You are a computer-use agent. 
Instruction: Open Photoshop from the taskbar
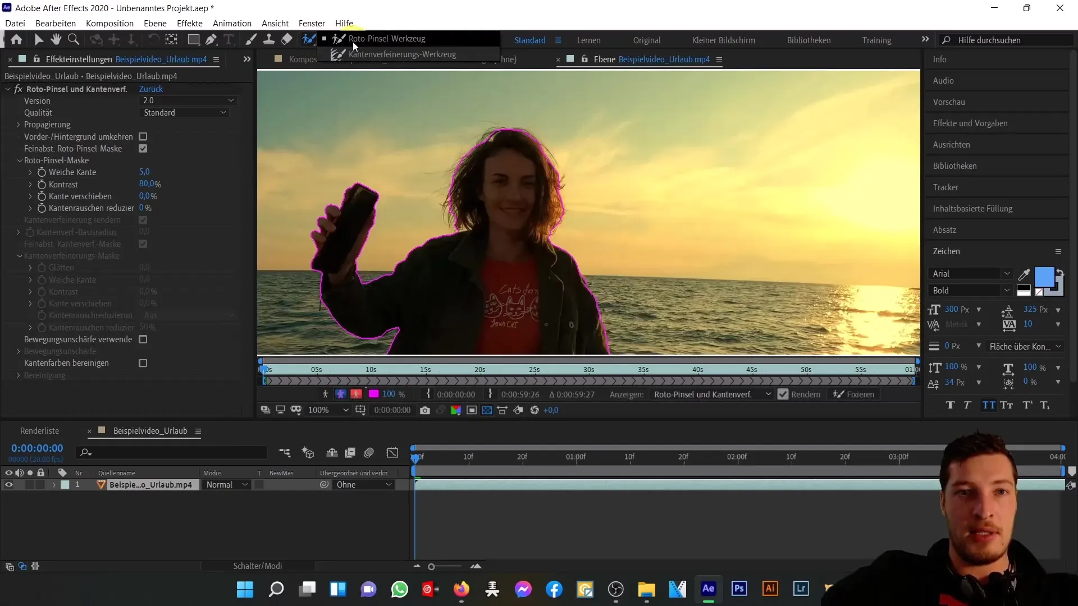pyautogui.click(x=739, y=589)
